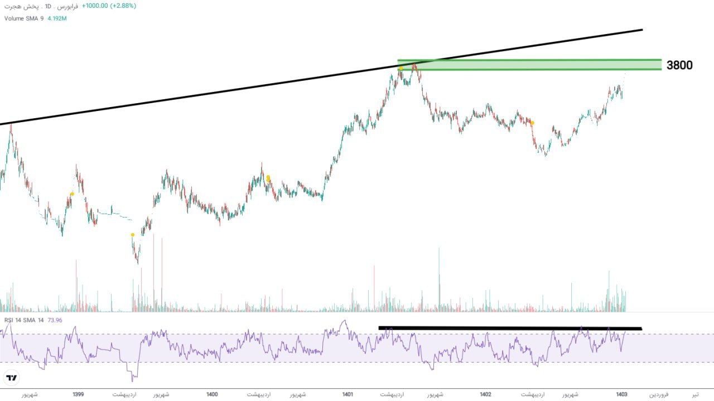The width and height of the screenshot is (714, 401).
Task: Click the 1401 label on the time axis
Action: 348,394
